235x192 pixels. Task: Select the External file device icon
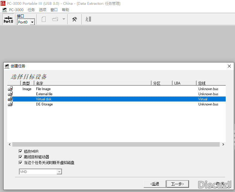coord(10,94)
